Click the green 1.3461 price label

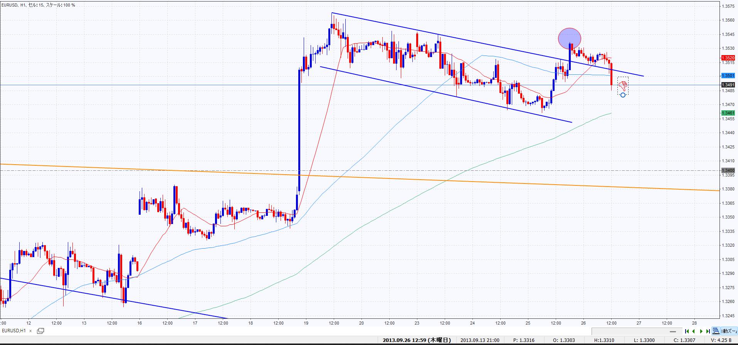click(x=728, y=113)
